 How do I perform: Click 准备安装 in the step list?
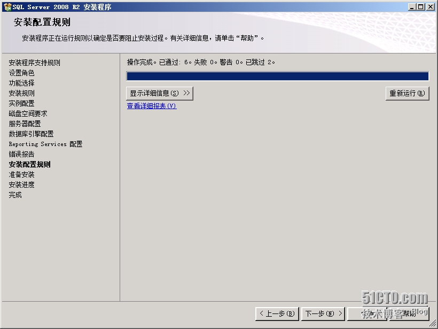pyautogui.click(x=21, y=174)
